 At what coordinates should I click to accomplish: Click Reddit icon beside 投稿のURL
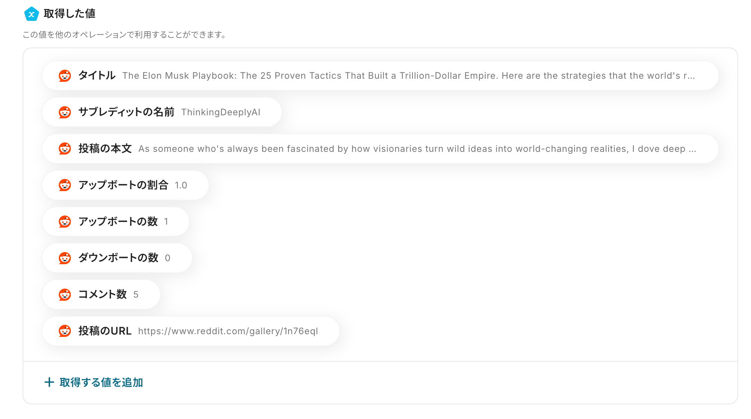click(x=65, y=331)
